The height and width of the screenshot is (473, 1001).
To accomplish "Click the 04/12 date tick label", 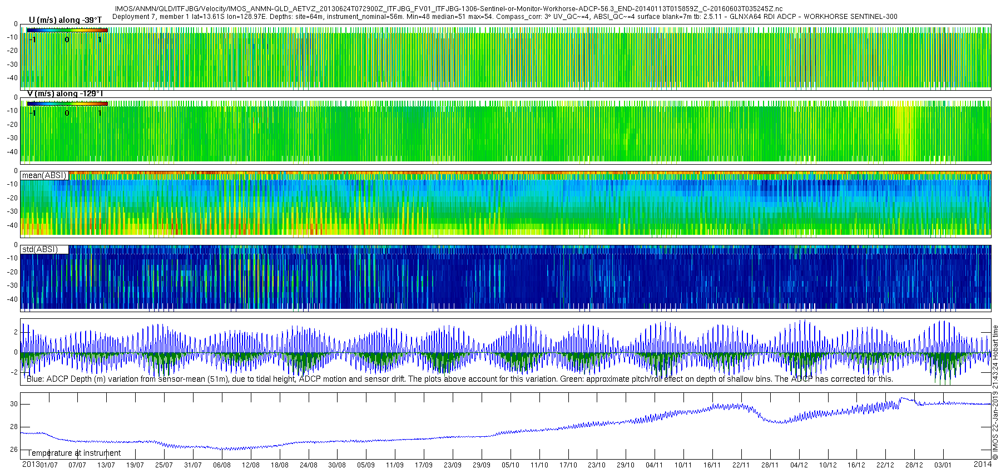I will [x=799, y=465].
